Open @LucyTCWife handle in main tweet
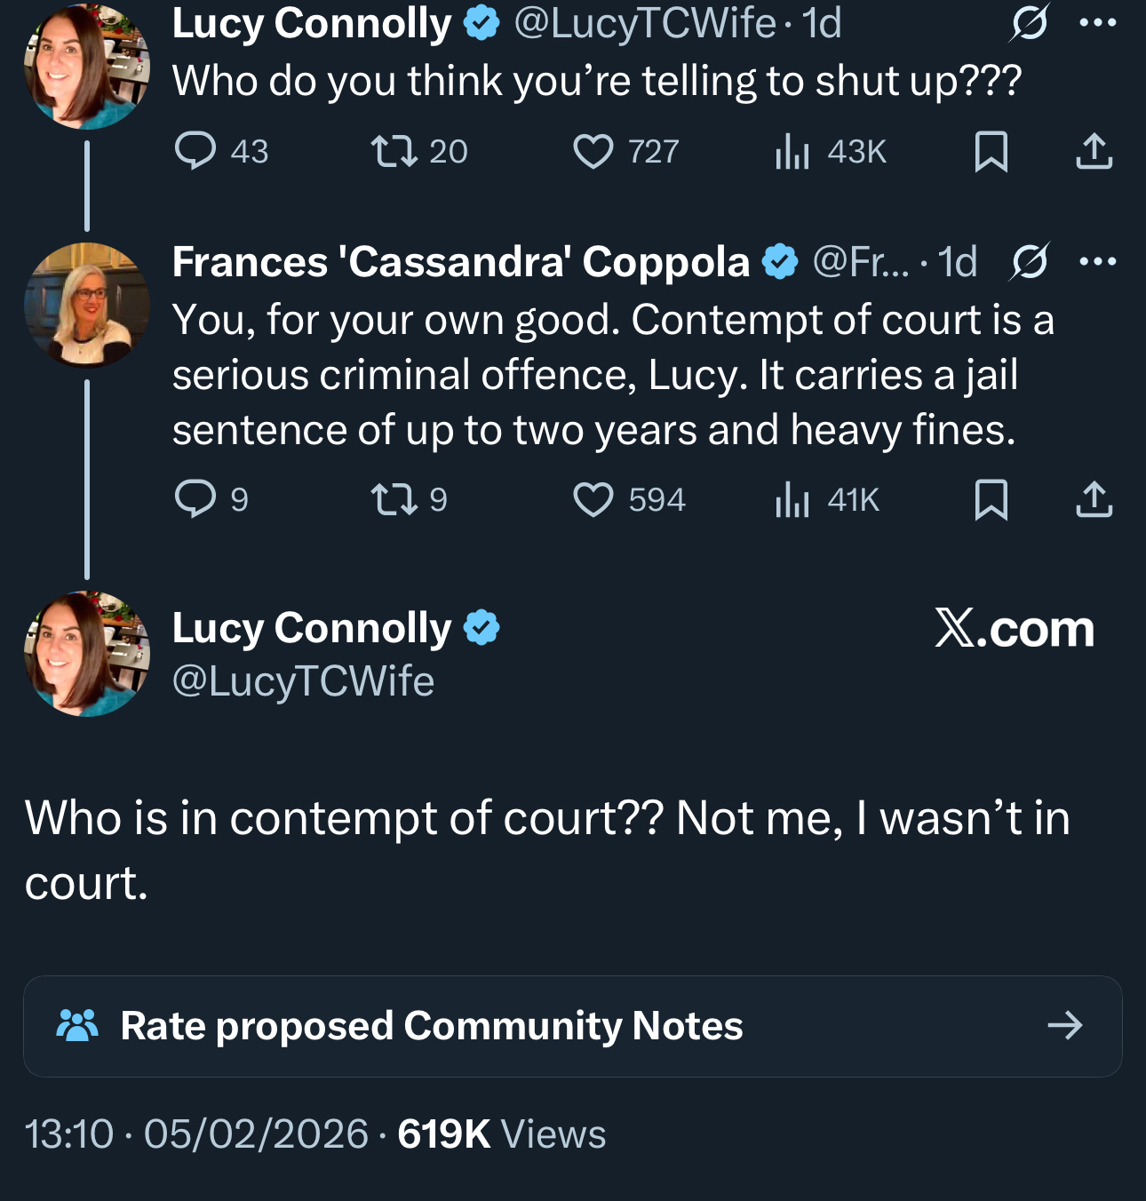 pyautogui.click(x=303, y=682)
